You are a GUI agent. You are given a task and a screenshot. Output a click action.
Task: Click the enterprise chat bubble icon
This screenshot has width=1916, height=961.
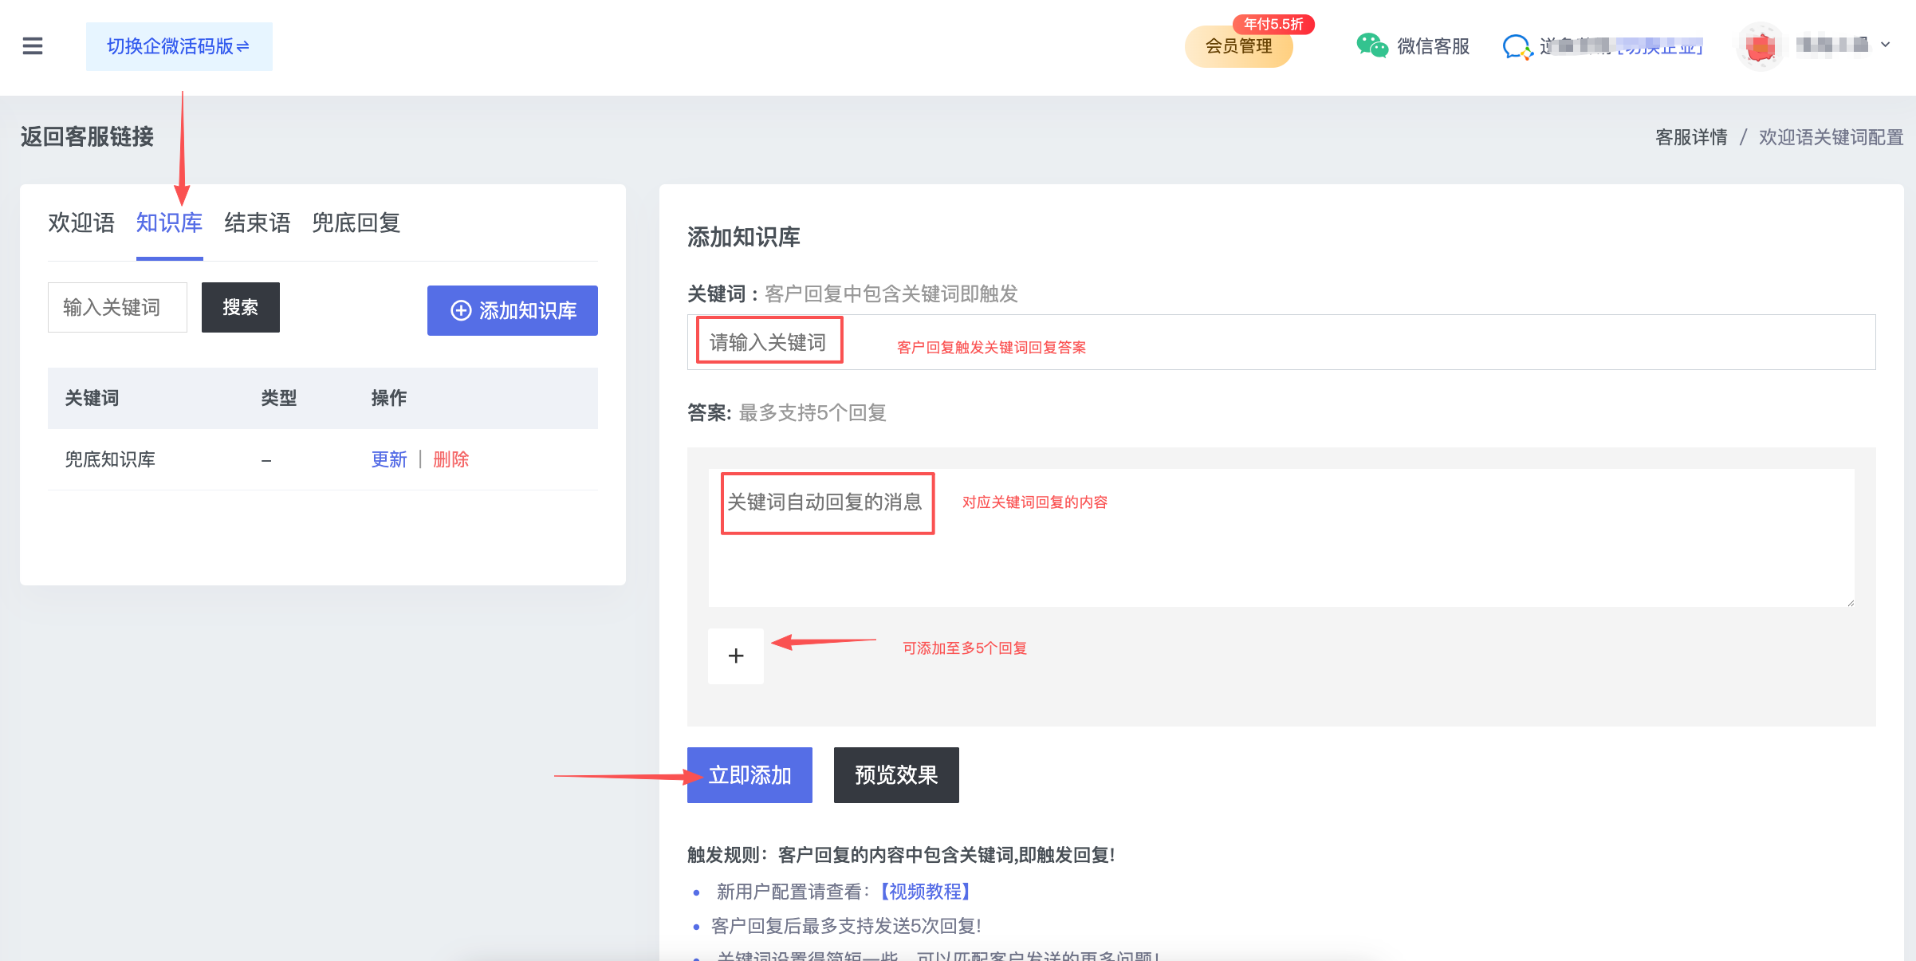click(1517, 47)
